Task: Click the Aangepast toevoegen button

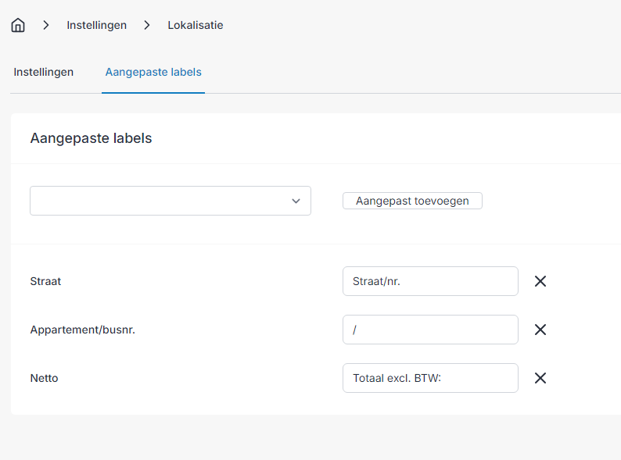Action: 412,201
